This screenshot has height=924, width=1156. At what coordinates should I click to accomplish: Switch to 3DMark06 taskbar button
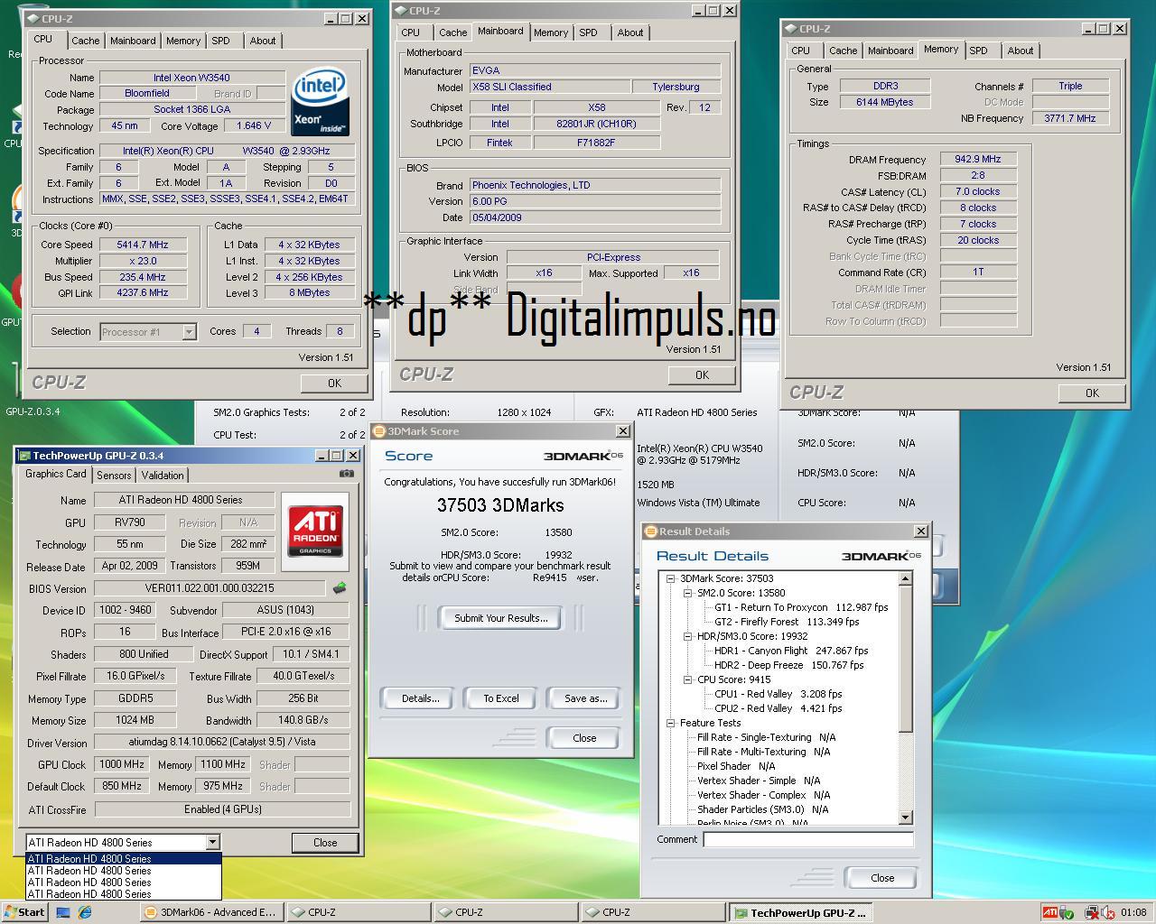click(x=210, y=912)
